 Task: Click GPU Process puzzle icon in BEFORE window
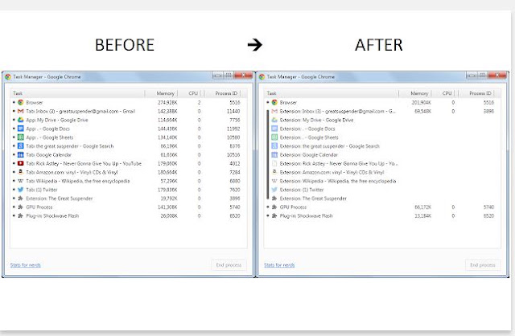[x=21, y=207]
